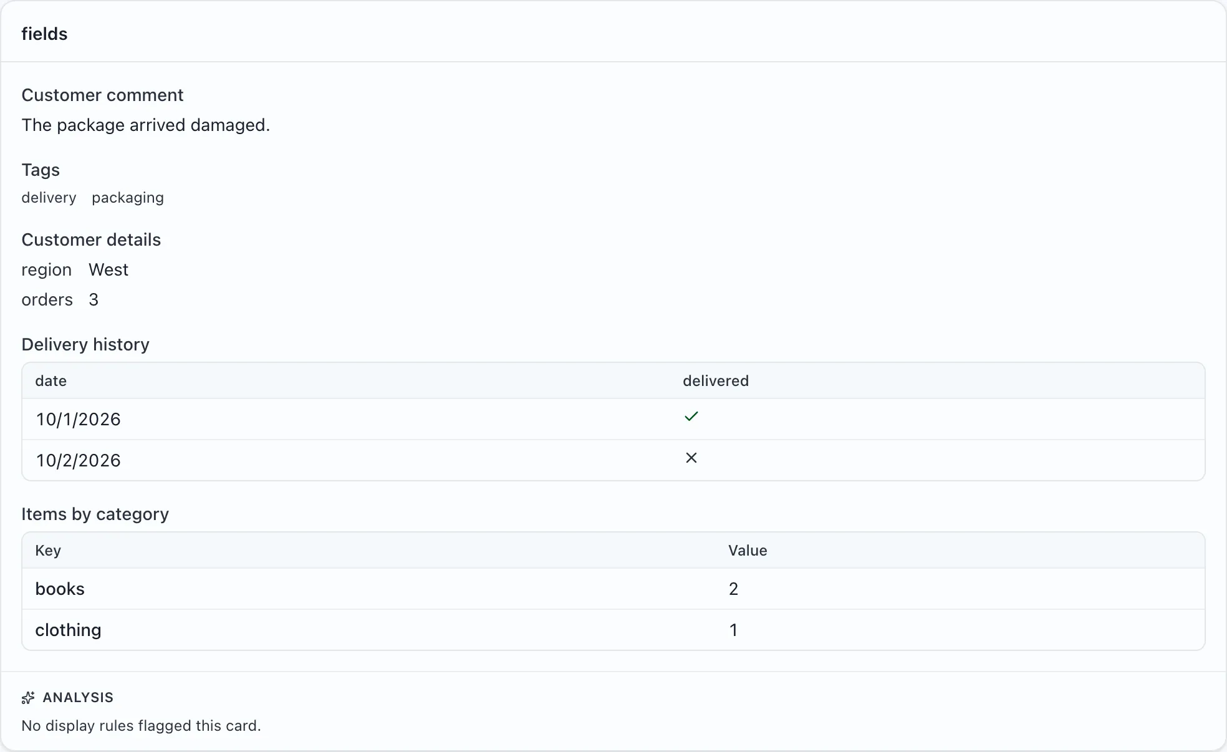Click the 'delivered' column header
The height and width of the screenshot is (752, 1227).
pos(716,380)
